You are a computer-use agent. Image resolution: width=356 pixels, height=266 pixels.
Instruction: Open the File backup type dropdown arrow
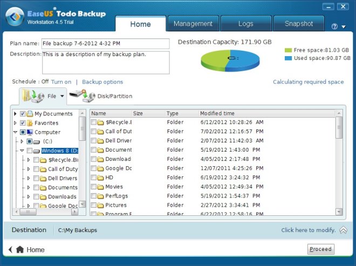[x=62, y=96]
